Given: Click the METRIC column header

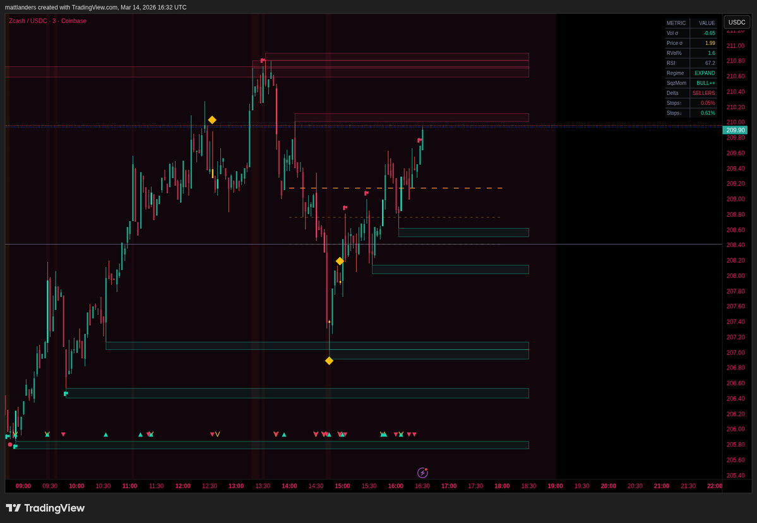Looking at the screenshot, I should pos(676,23).
